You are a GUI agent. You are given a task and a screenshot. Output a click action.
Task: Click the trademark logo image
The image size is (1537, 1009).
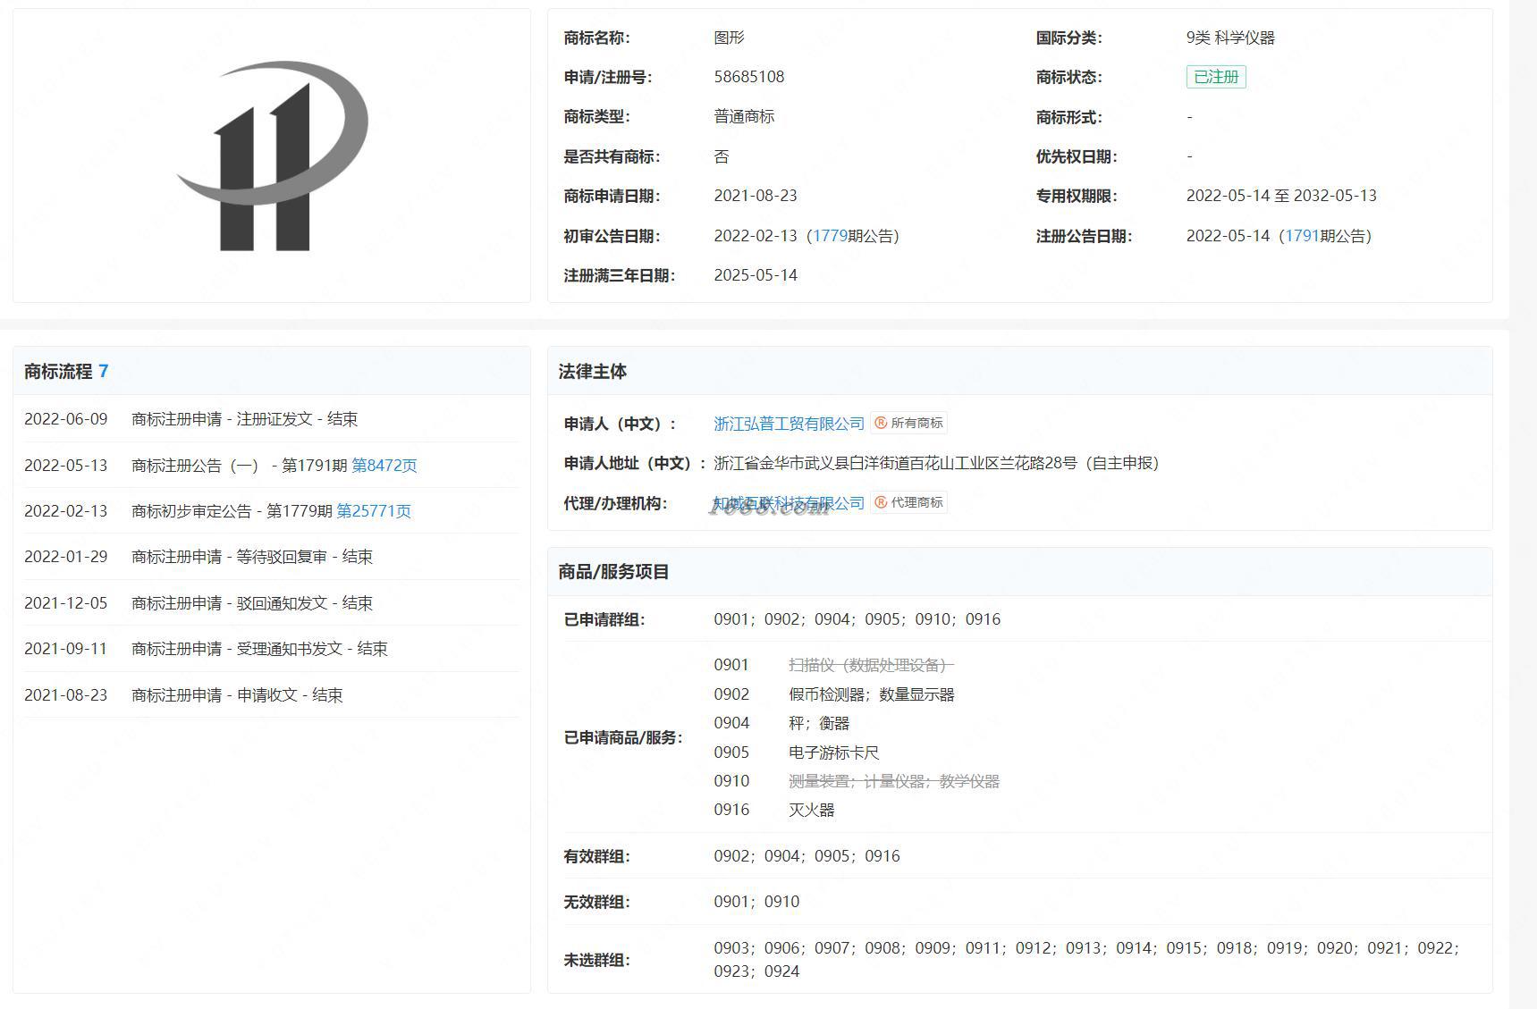point(272,156)
